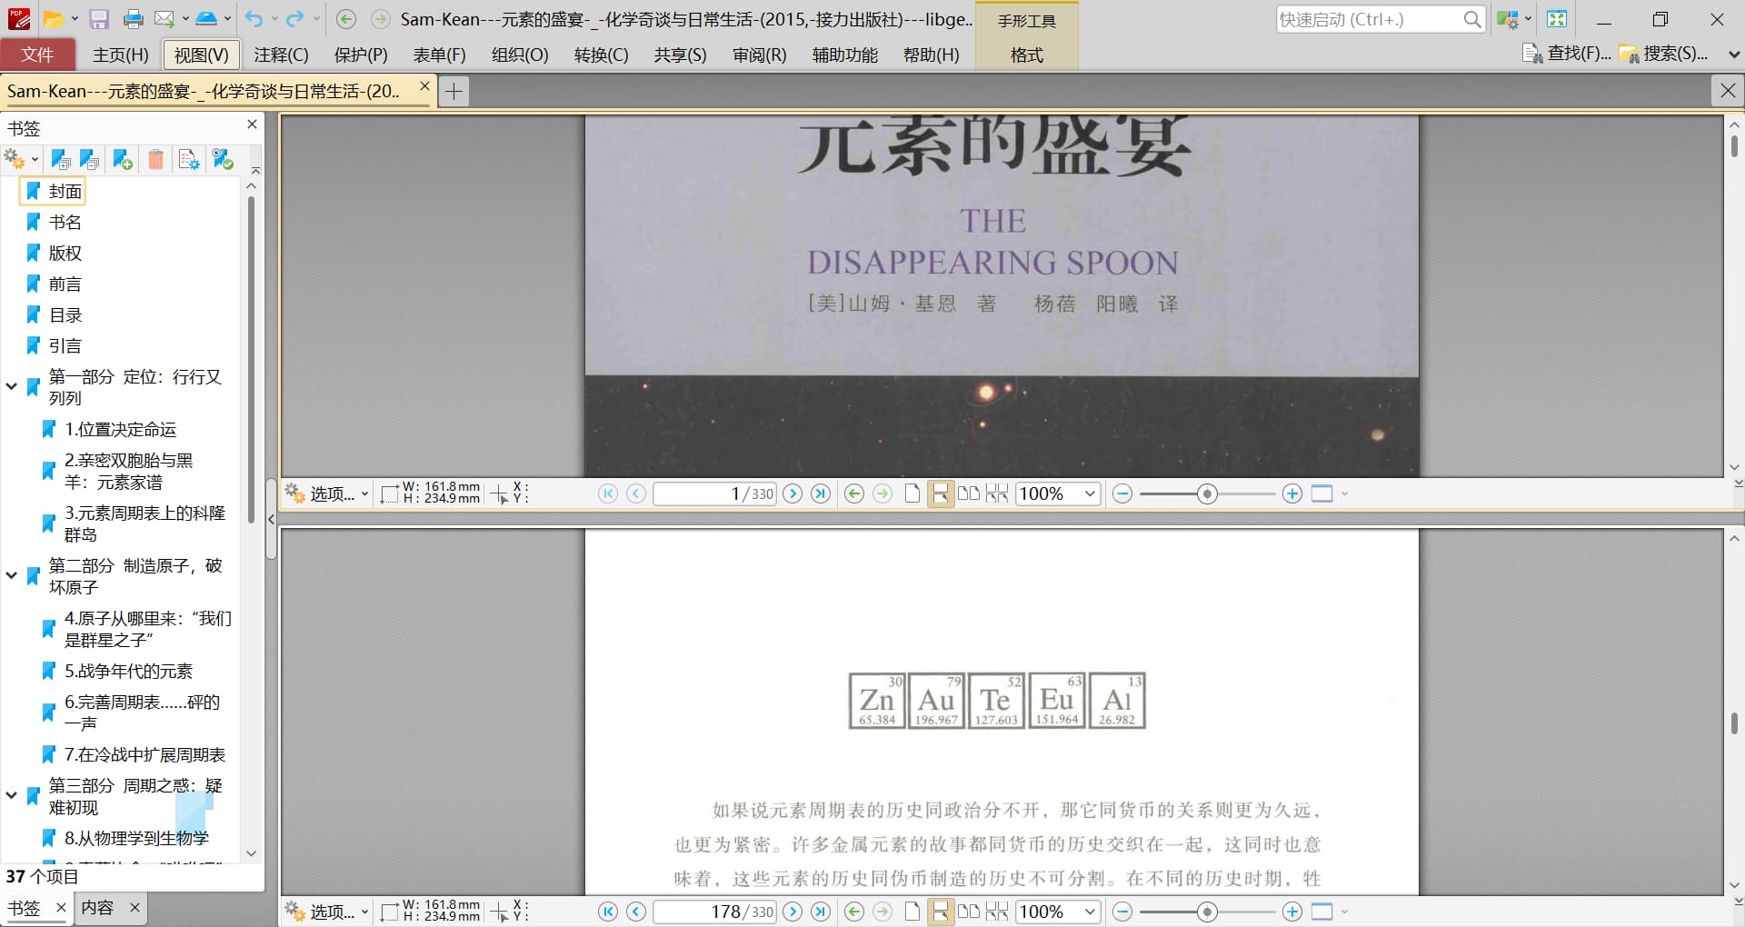Go to last page in page 1 toolbar
The height and width of the screenshot is (927, 1745).
(x=821, y=493)
